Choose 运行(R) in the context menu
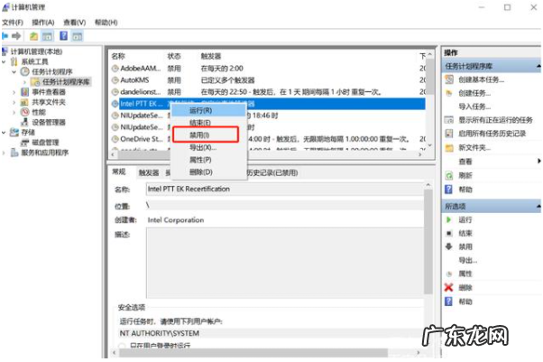543x362 pixels. [x=209, y=111]
